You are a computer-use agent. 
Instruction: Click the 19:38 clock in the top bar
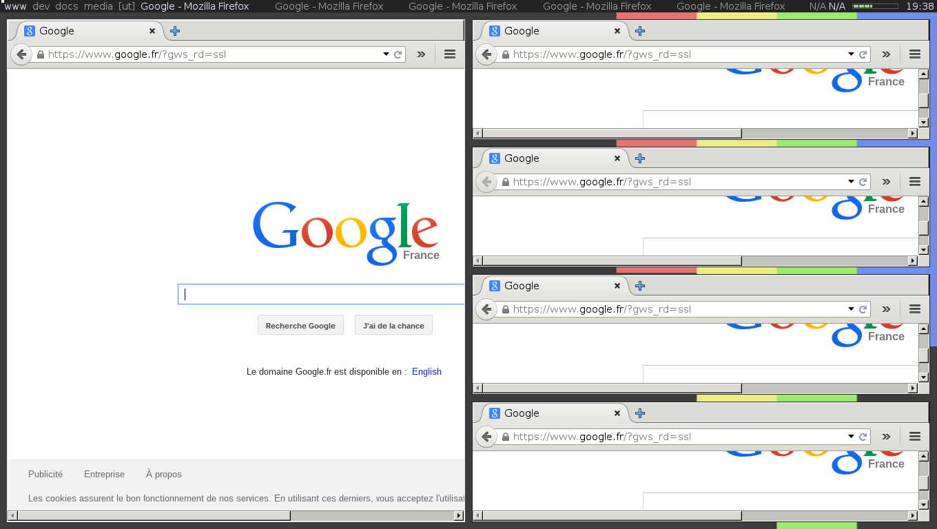pyautogui.click(x=920, y=6)
